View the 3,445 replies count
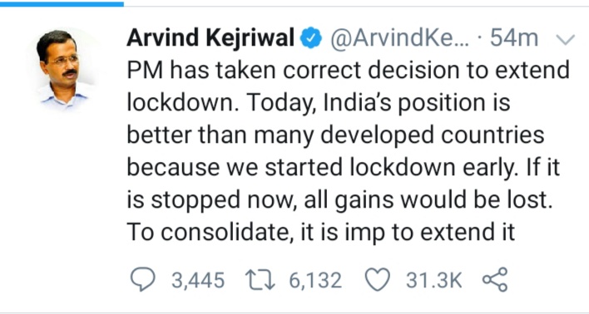The height and width of the screenshot is (314, 589). [198, 280]
